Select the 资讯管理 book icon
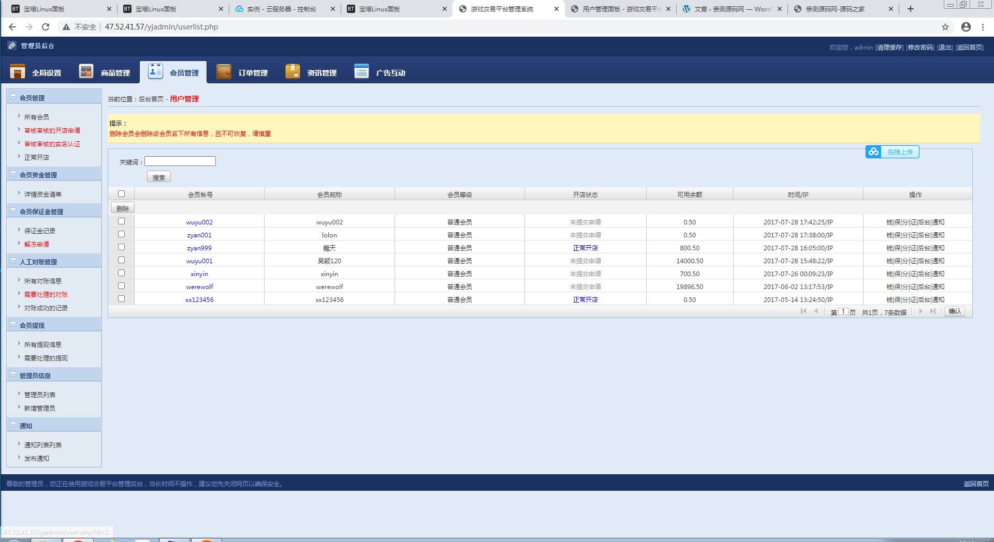Image resolution: width=994 pixels, height=542 pixels. [293, 71]
